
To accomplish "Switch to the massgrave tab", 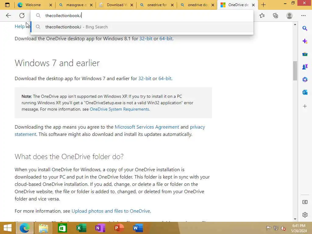I will [74, 5].
